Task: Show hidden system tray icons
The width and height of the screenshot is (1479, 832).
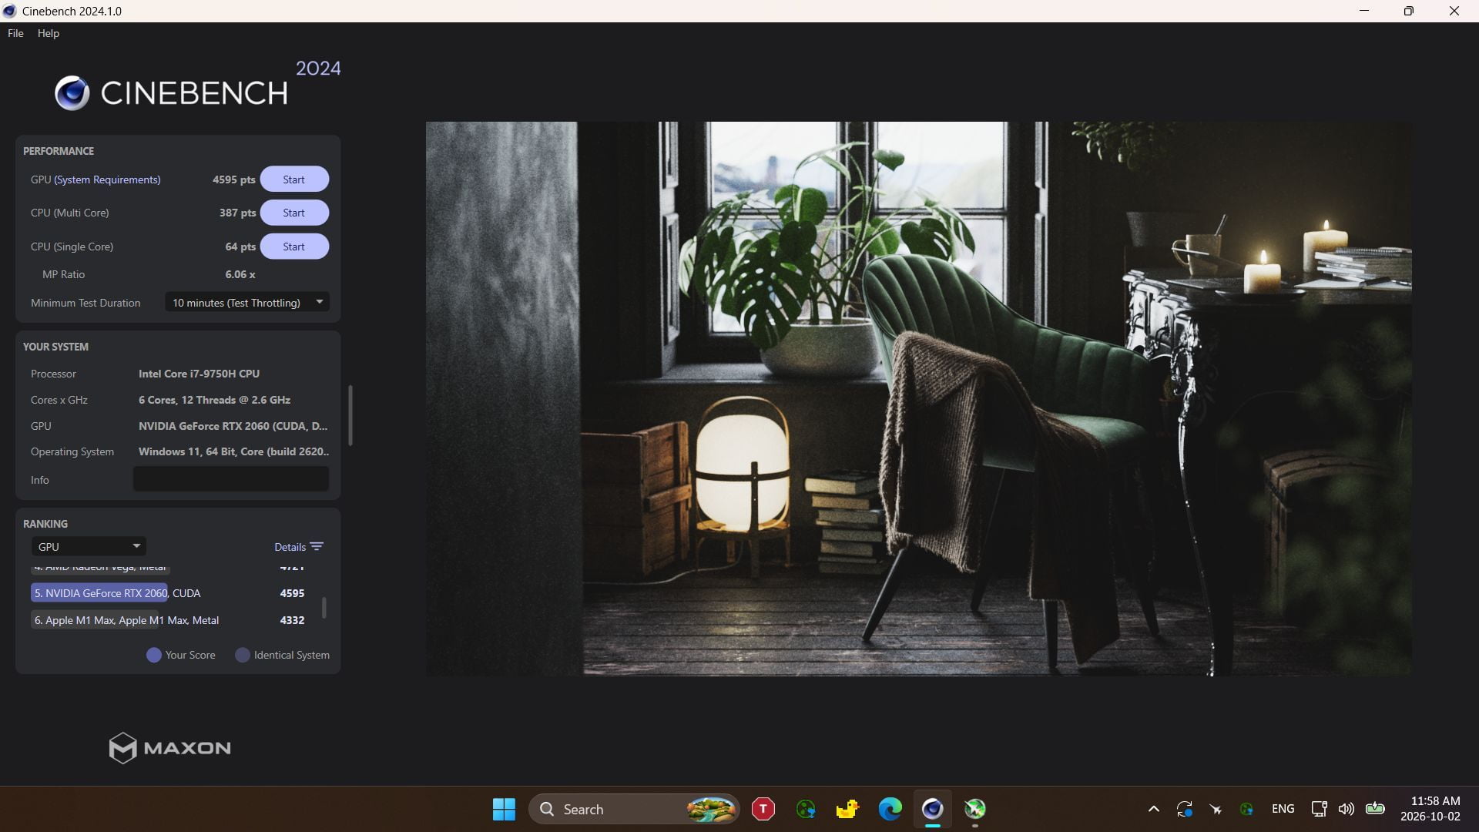Action: pos(1153,809)
